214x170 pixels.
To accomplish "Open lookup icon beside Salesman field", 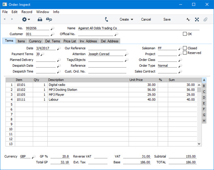I will tap(180, 48).
